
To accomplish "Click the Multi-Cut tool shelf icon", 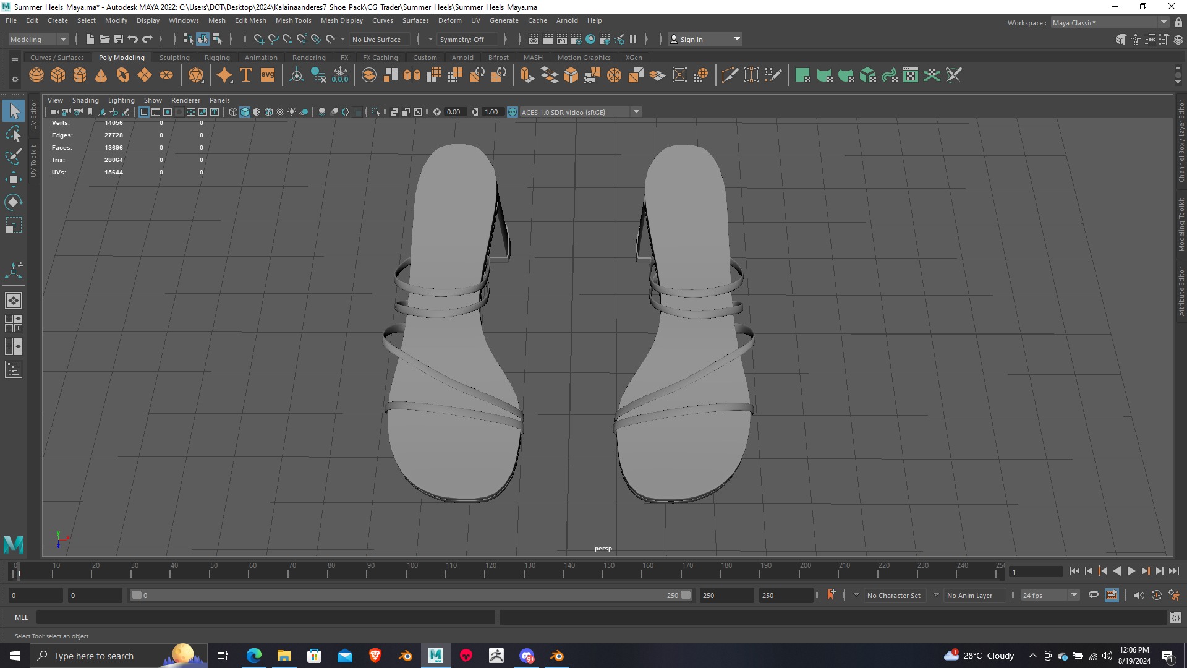I will click(730, 75).
